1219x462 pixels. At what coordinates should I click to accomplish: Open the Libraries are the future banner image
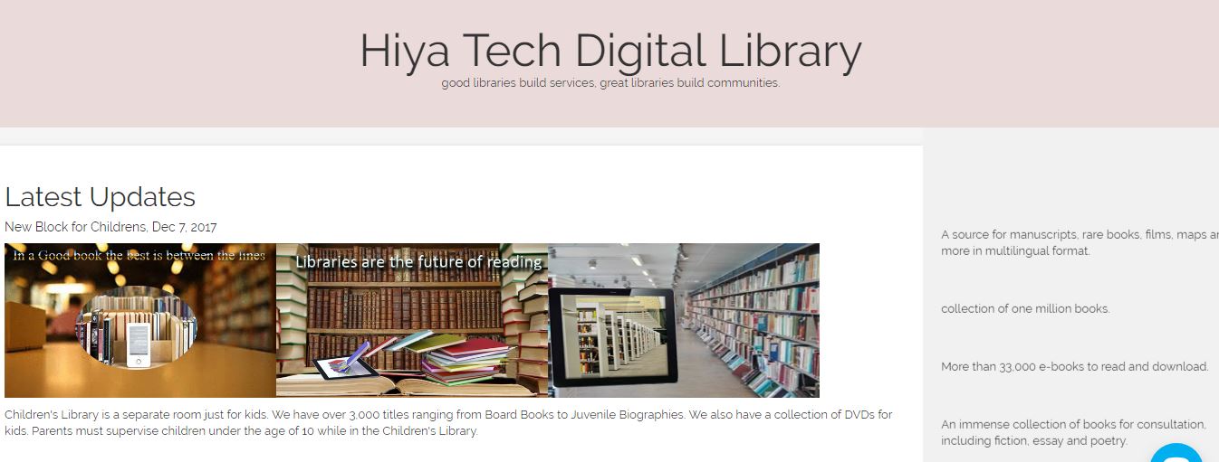pyautogui.click(x=412, y=320)
